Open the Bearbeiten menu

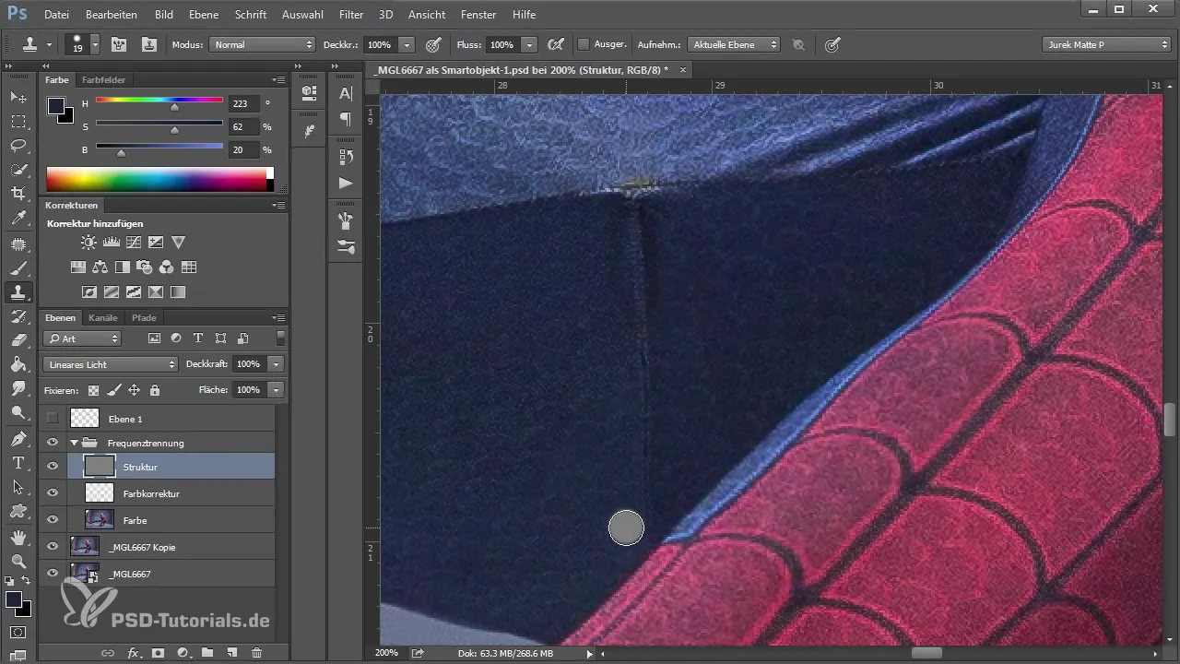111,15
